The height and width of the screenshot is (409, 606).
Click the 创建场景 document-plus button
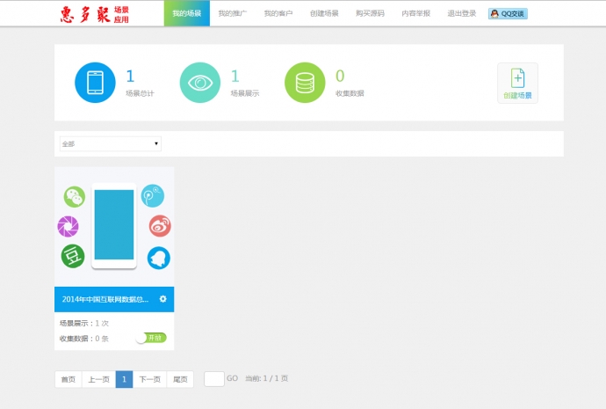pos(517,84)
